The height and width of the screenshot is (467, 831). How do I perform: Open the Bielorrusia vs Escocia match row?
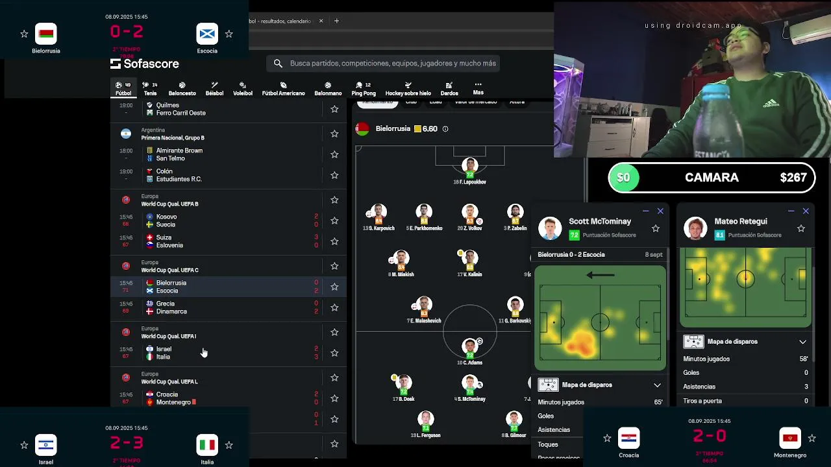(229, 287)
